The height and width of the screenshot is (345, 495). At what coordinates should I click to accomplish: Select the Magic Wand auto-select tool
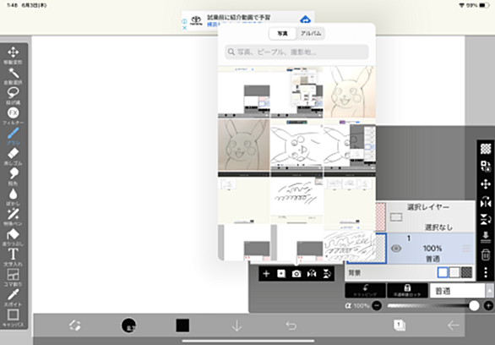pos(13,76)
